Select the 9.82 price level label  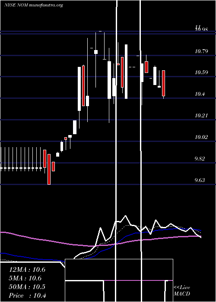(x=200, y=159)
